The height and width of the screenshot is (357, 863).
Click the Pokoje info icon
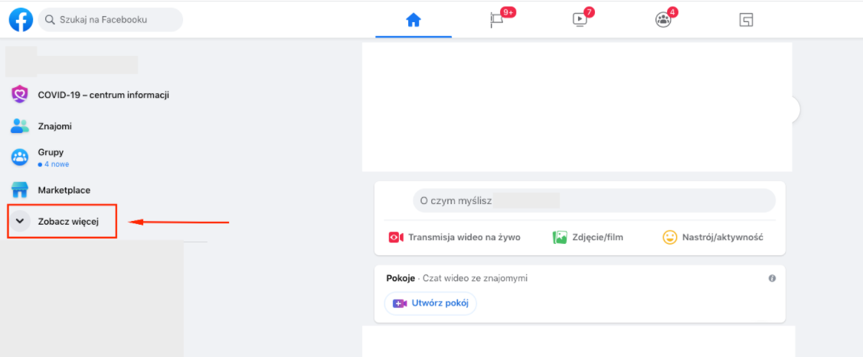click(772, 278)
